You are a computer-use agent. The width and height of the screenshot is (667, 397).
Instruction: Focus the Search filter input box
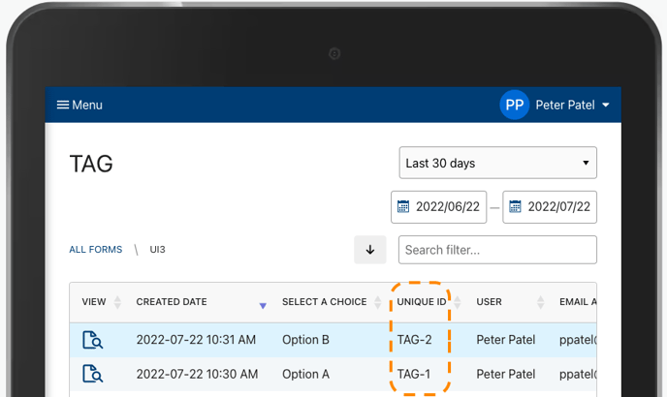tap(497, 250)
